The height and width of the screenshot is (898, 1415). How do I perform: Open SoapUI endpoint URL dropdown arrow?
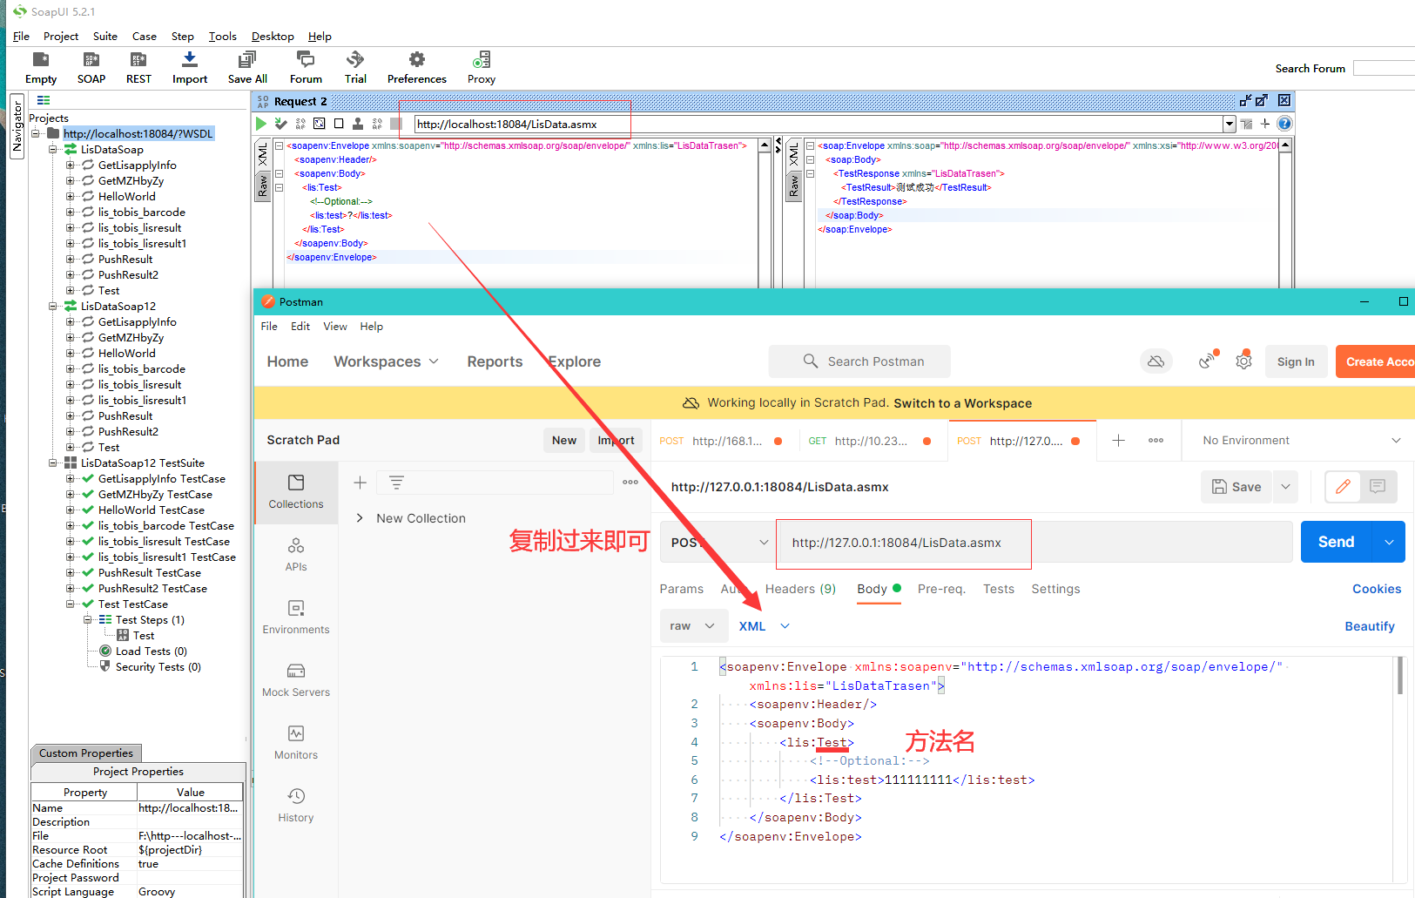tap(1230, 125)
